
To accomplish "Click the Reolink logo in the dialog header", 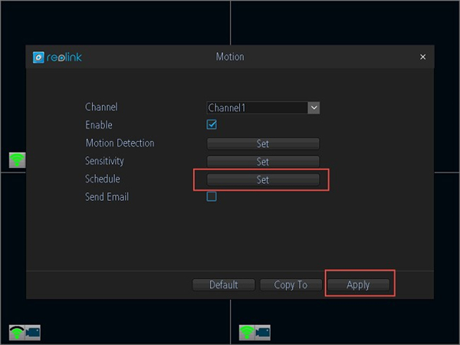I will point(58,58).
